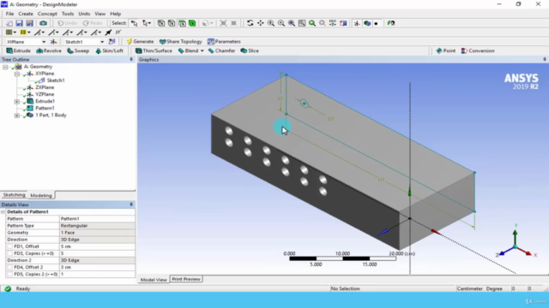Image resolution: width=549 pixels, height=308 pixels.
Task: Click the Point button
Action: click(x=446, y=51)
